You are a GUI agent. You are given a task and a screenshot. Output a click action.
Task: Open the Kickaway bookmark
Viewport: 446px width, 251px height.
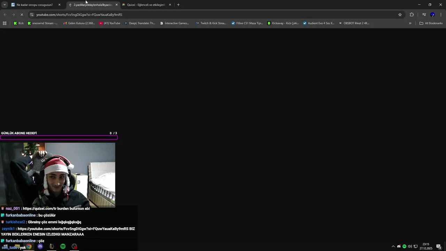point(283,23)
